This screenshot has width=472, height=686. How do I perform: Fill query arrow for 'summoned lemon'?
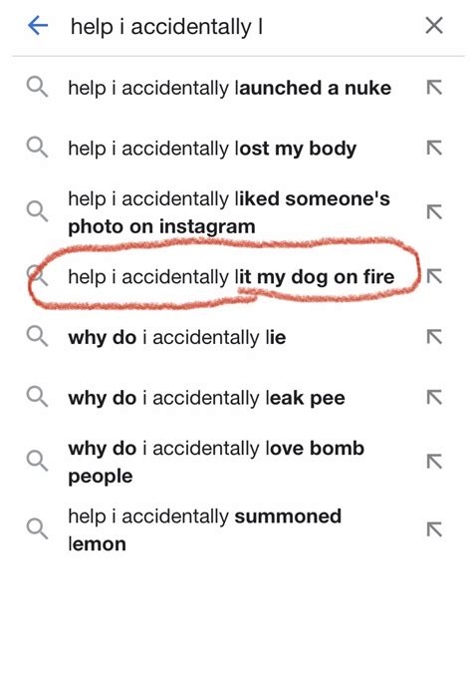434,529
